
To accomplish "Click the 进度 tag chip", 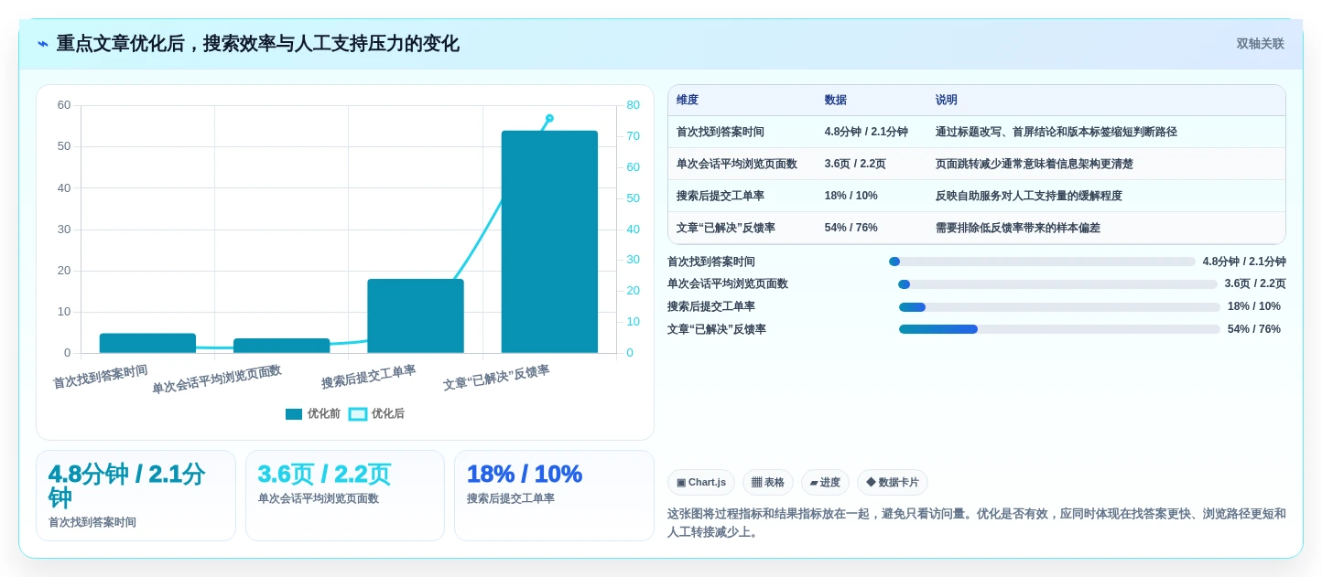I will [x=825, y=482].
